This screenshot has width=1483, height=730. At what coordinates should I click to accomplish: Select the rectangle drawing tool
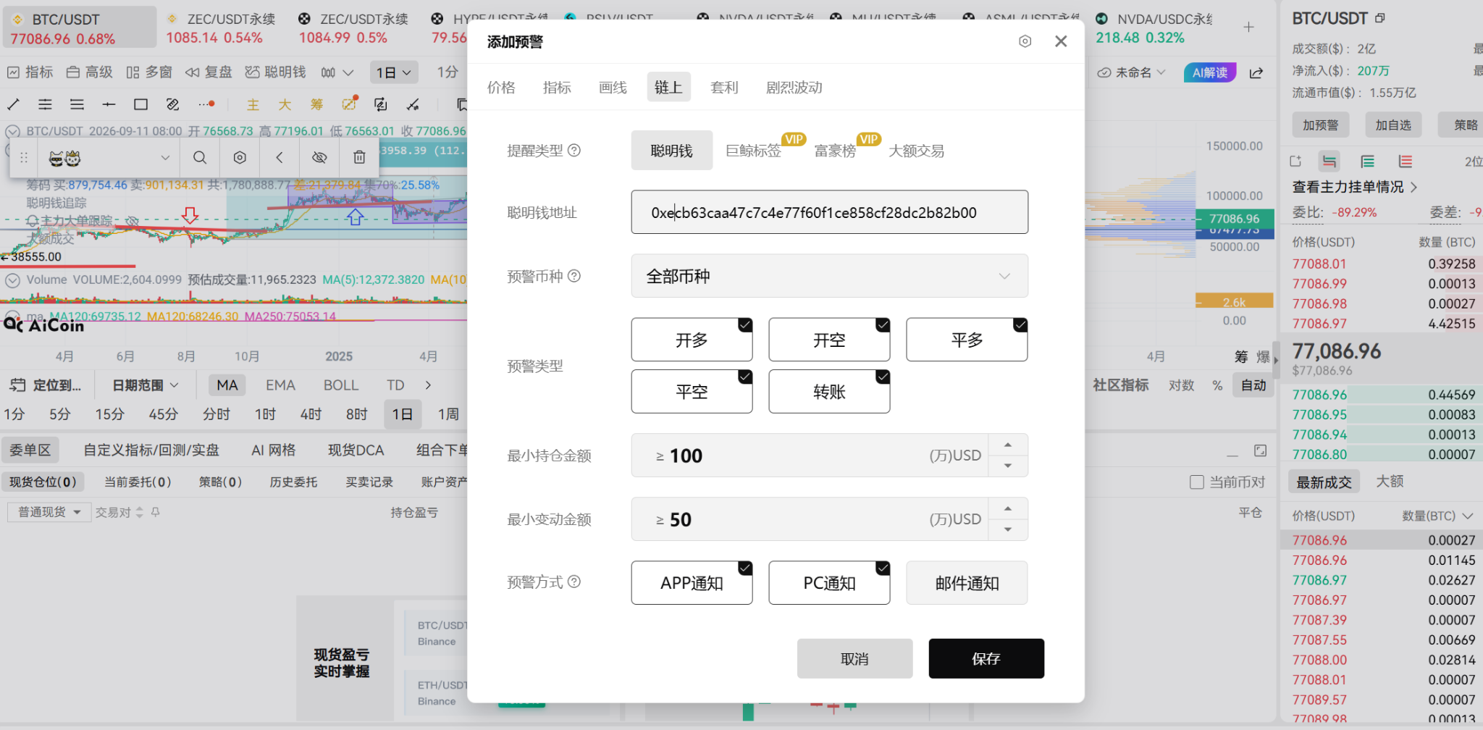click(140, 104)
